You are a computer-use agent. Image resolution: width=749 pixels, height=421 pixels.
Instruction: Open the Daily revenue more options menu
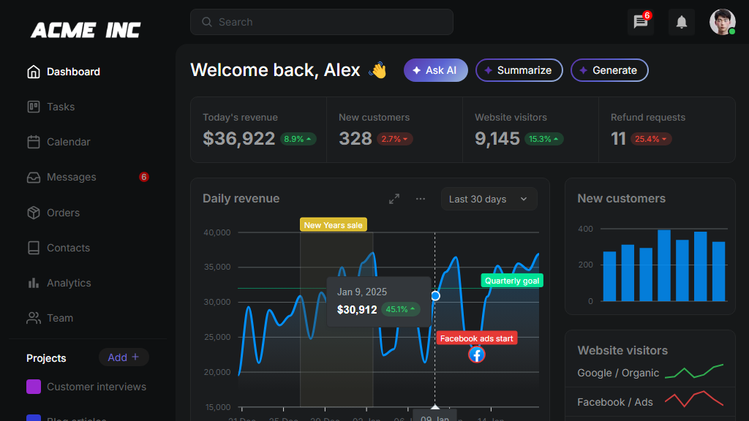(421, 199)
